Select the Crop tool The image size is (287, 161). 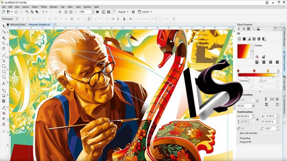pos(4,38)
